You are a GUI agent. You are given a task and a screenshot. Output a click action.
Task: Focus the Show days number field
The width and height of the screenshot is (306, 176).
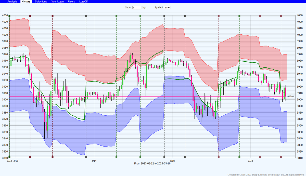tap(137, 8)
